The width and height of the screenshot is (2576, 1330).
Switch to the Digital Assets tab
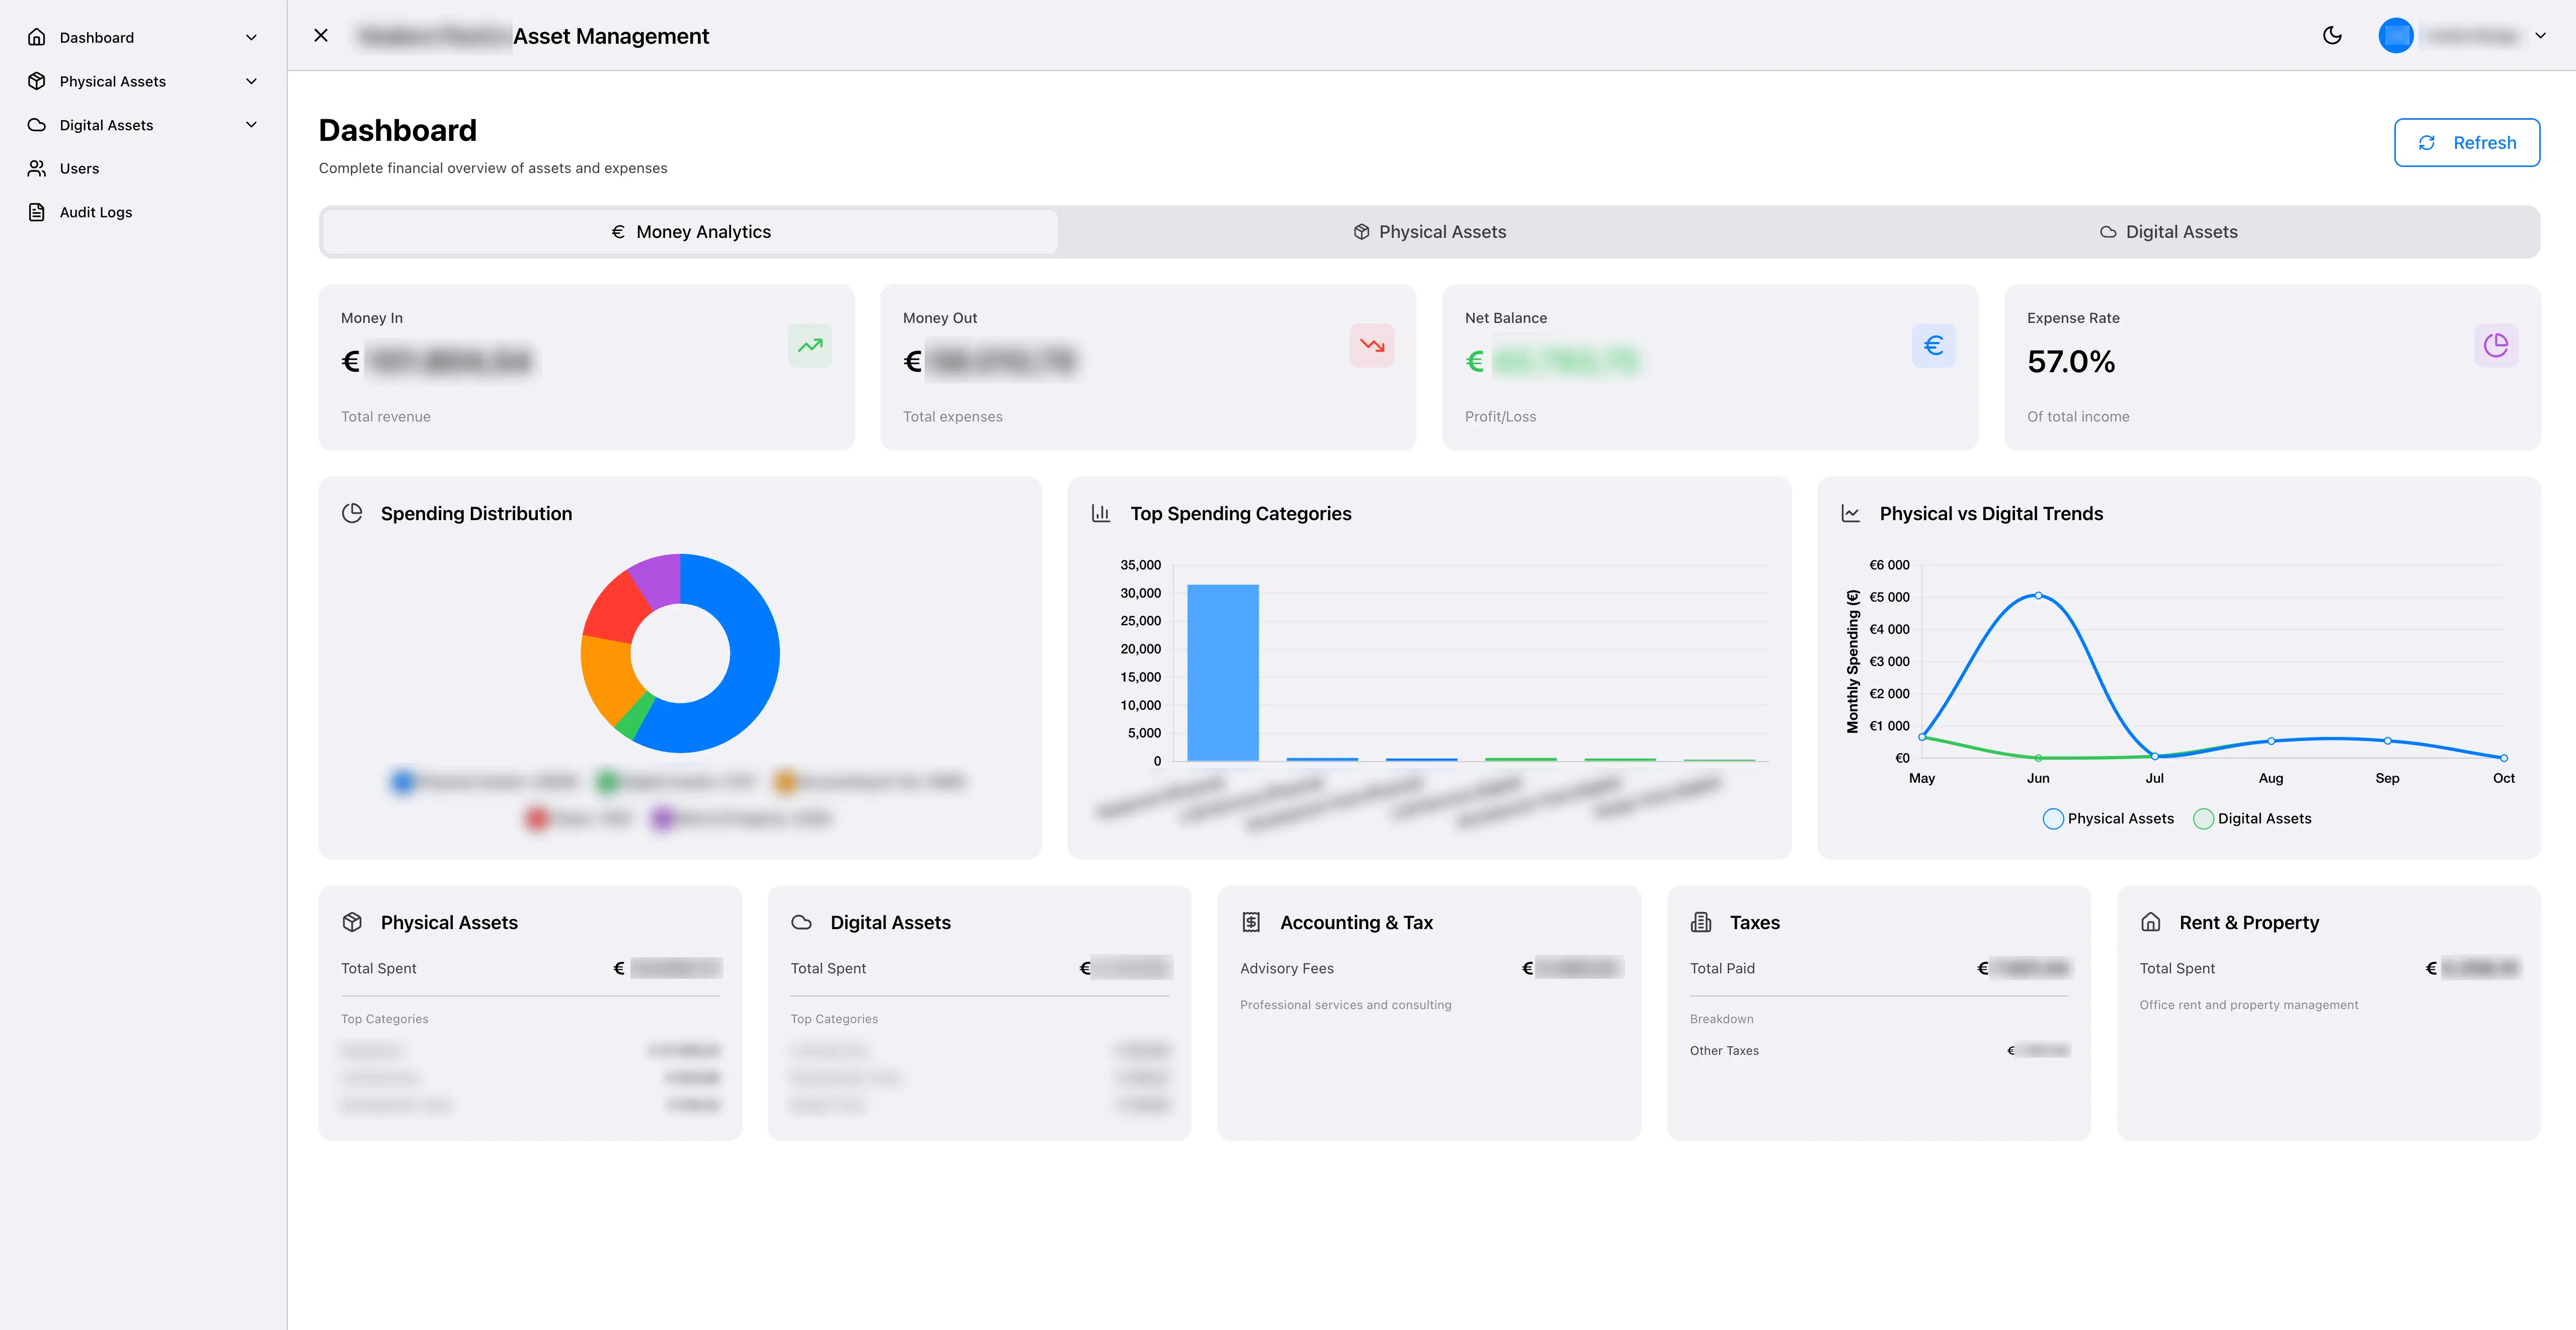2168,232
